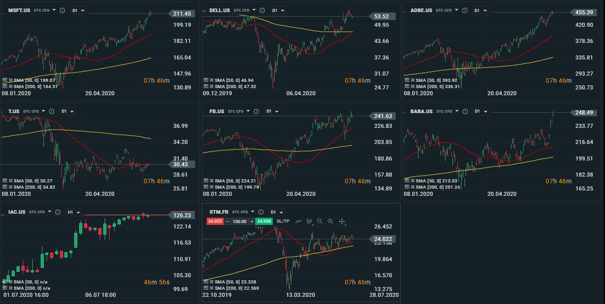
Task: Select the line chart drawing icon on STM.FR
Action: (298, 221)
